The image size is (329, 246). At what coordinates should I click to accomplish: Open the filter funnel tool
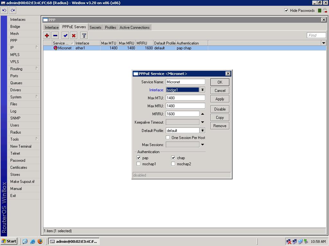pyautogui.click(x=84, y=36)
